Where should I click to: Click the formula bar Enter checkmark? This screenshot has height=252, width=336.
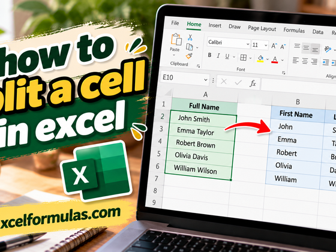(x=238, y=82)
